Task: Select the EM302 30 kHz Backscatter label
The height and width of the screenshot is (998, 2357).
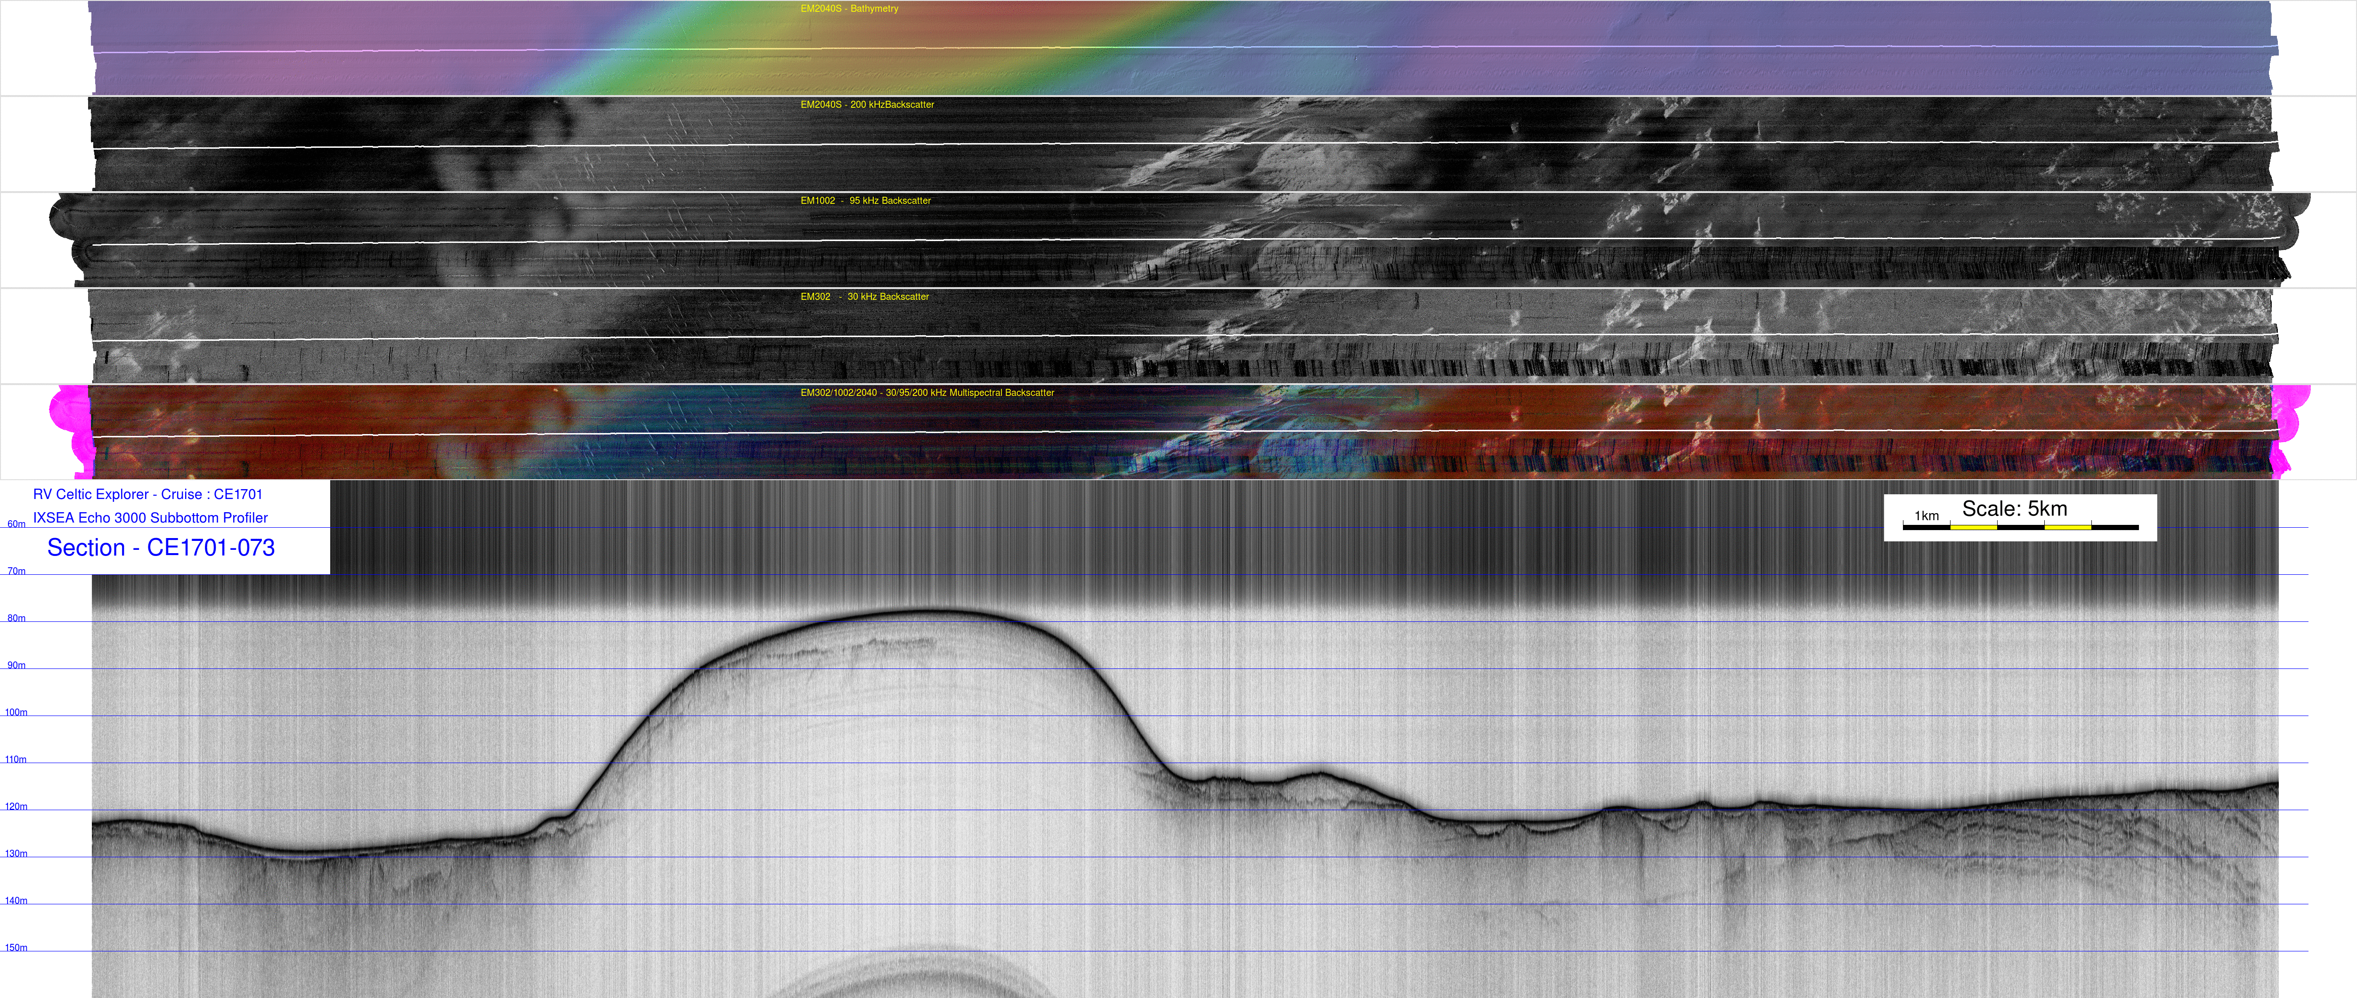Action: click(x=864, y=298)
